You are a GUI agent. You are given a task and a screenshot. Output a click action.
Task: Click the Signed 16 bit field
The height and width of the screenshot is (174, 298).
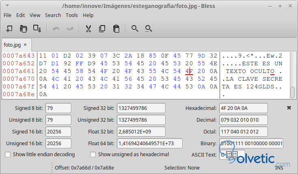[x=58, y=132]
